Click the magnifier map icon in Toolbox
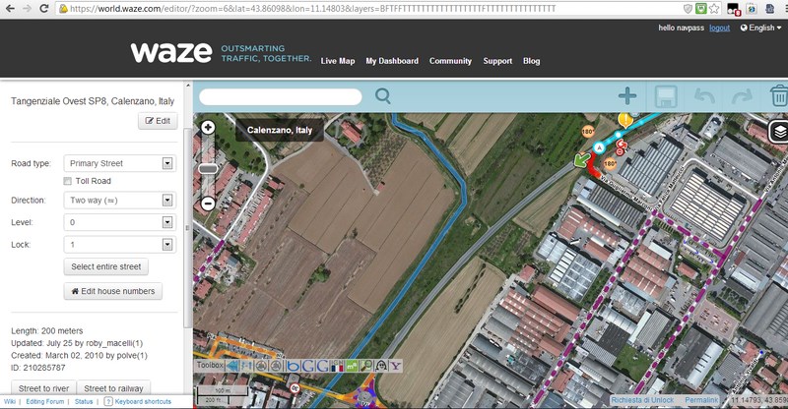The image size is (788, 409). click(x=365, y=366)
